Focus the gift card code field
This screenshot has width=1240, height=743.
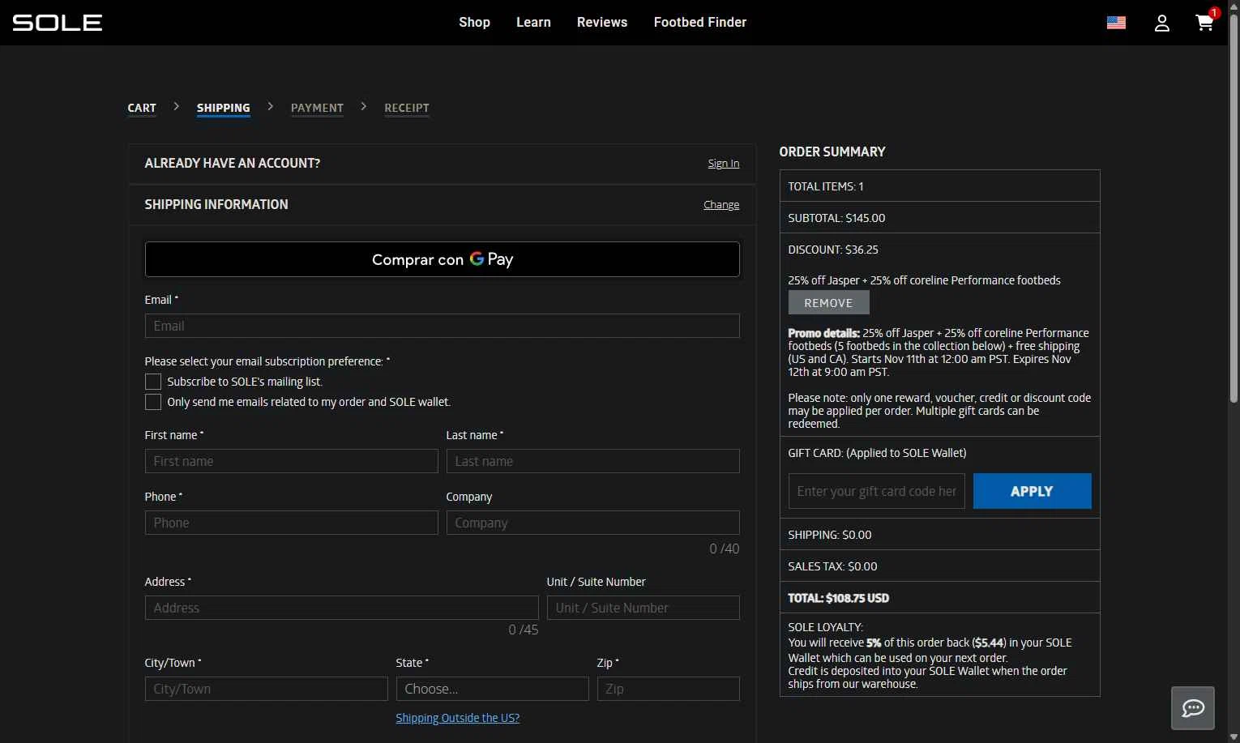pyautogui.click(x=877, y=491)
